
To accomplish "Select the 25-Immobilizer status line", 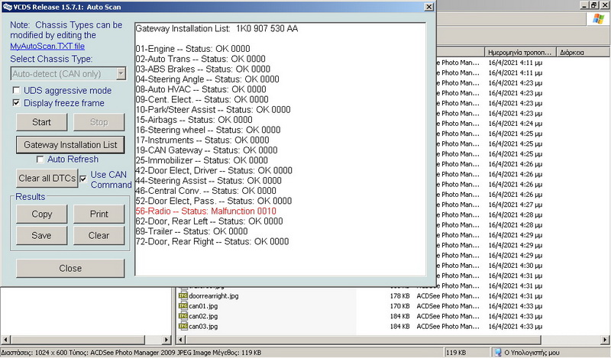I will [202, 160].
